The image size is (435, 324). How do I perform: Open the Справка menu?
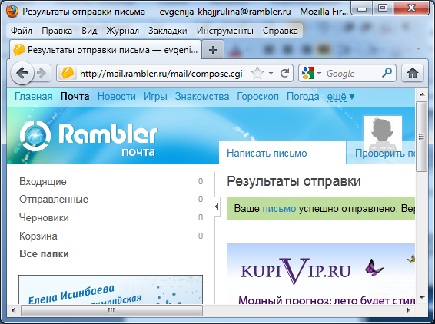point(281,31)
